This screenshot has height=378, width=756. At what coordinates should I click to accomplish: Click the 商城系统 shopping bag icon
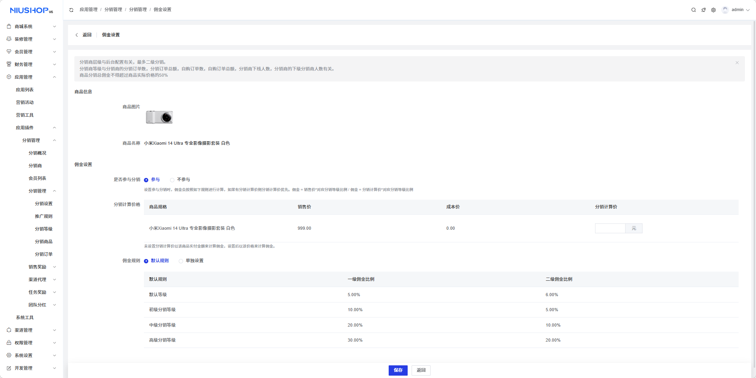click(9, 26)
